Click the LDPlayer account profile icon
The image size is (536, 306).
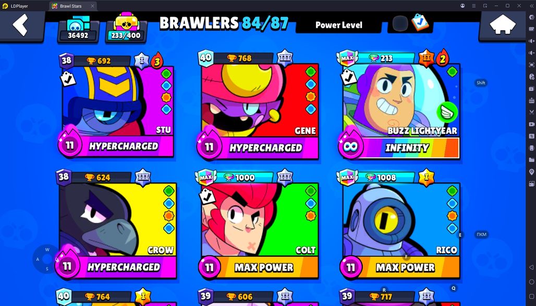coord(462,6)
